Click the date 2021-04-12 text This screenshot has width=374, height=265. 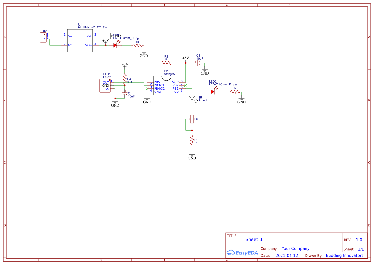pos(286,255)
